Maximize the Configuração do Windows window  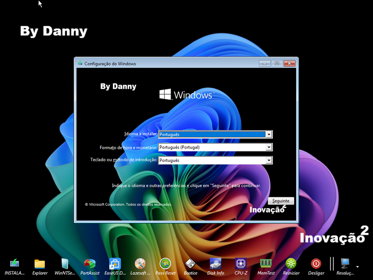tap(277, 63)
